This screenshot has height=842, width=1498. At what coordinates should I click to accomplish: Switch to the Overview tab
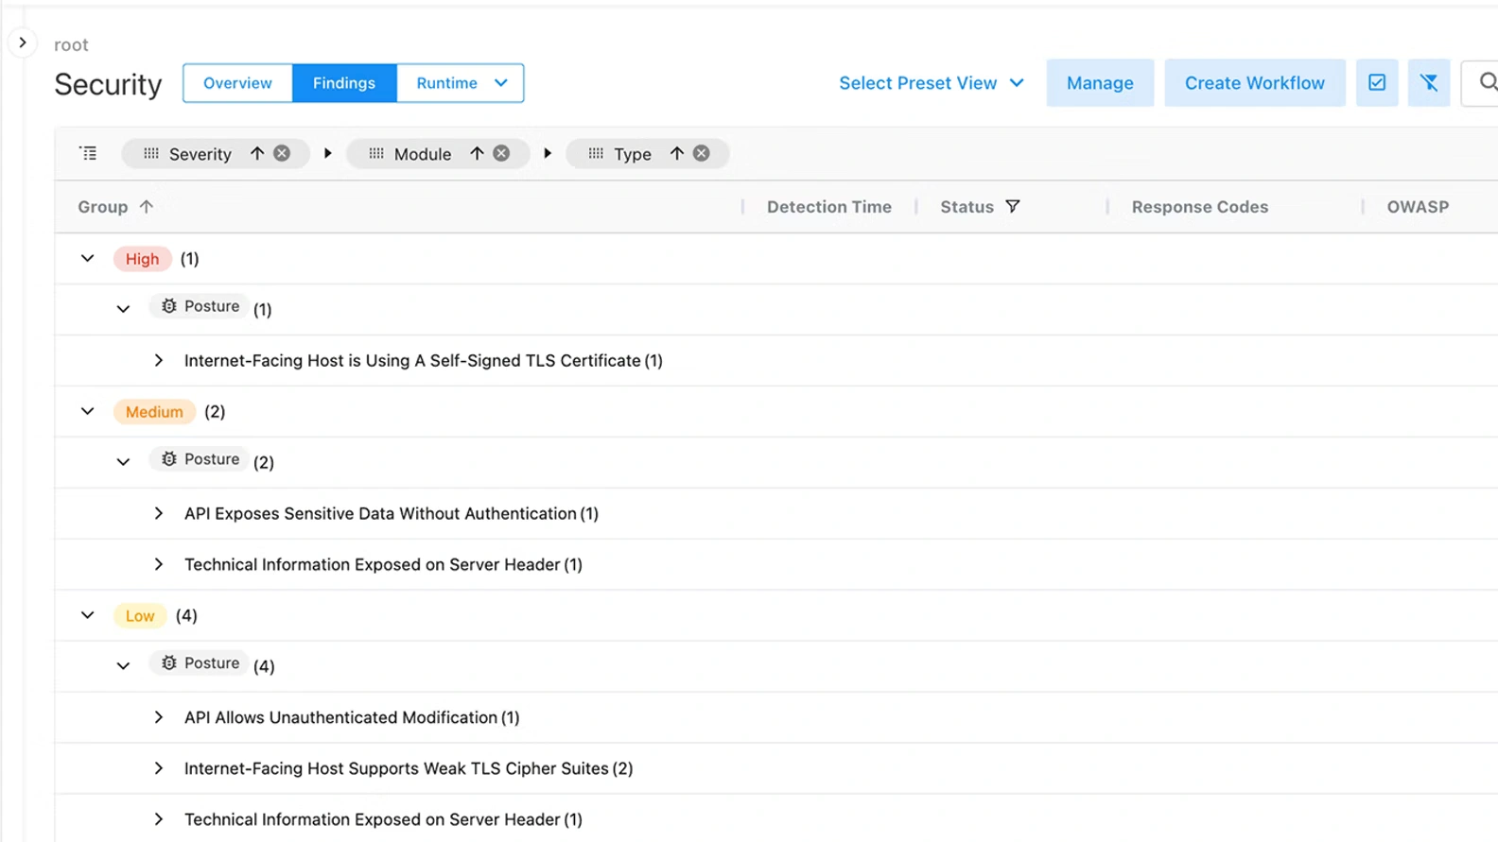tap(237, 83)
